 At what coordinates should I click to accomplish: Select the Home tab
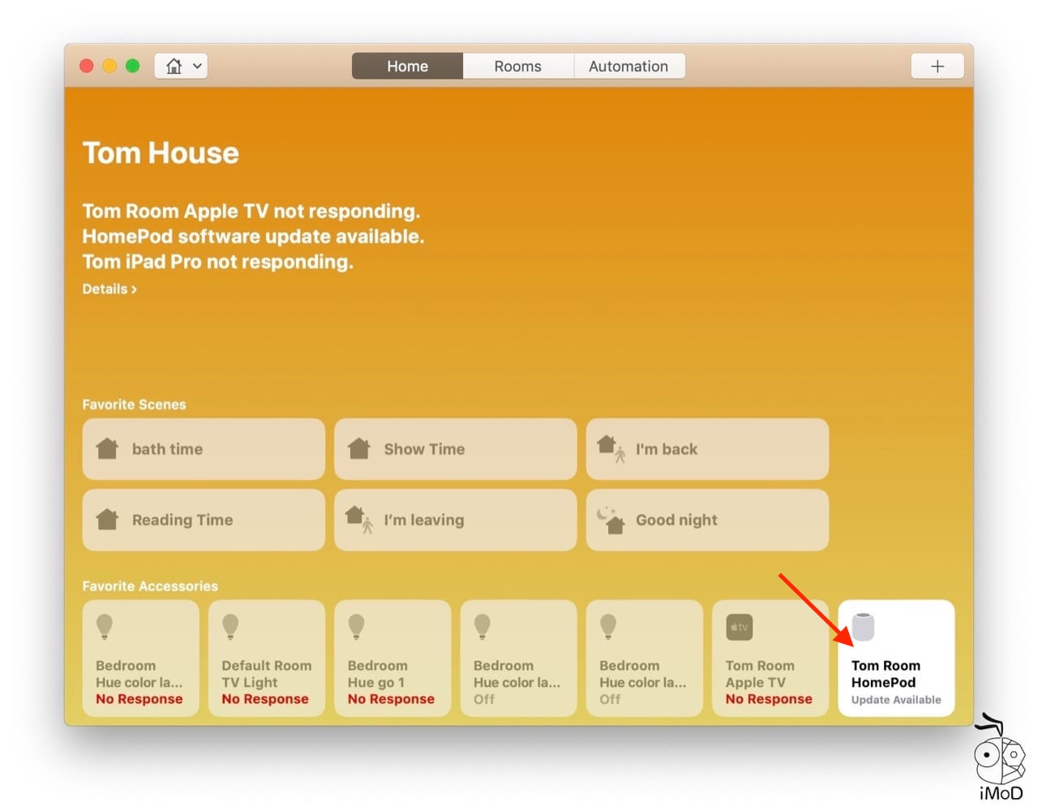click(407, 66)
